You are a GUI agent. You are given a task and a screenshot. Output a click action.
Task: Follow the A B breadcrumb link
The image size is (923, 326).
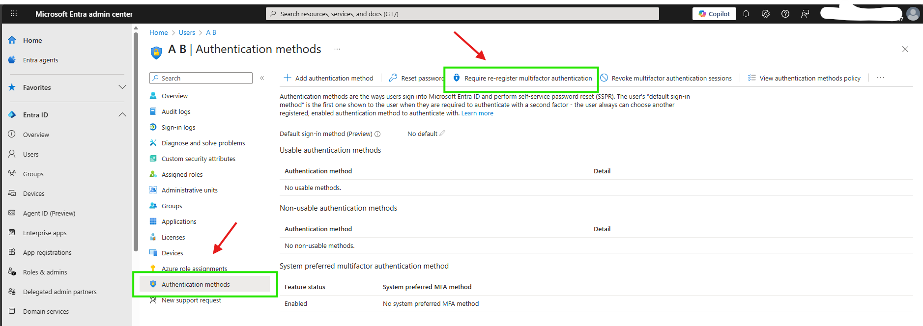(211, 32)
